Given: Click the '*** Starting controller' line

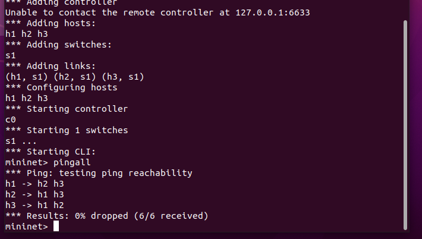Looking at the screenshot, I should [66, 109].
